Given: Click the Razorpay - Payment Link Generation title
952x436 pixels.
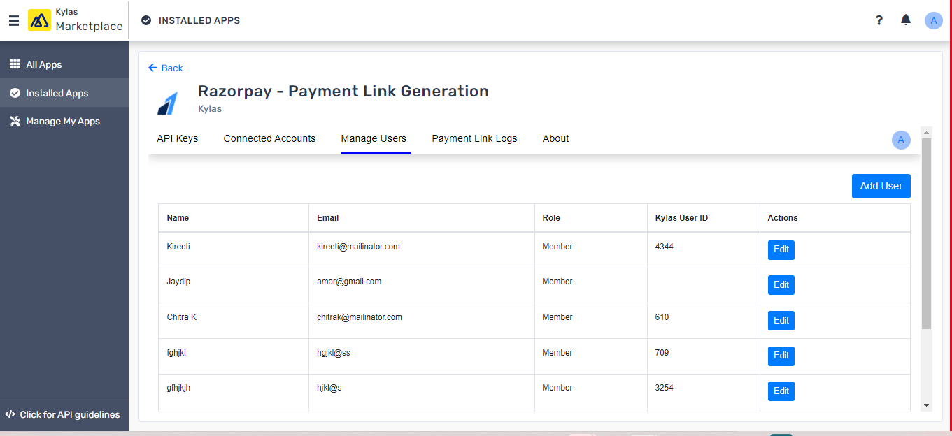Looking at the screenshot, I should 343,91.
